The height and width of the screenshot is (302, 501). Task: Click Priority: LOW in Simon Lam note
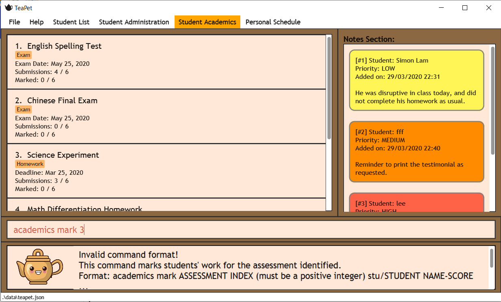click(375, 69)
